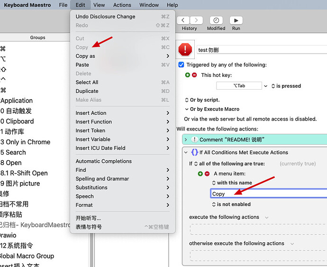Click the Run play button

pyautogui.click(x=236, y=20)
